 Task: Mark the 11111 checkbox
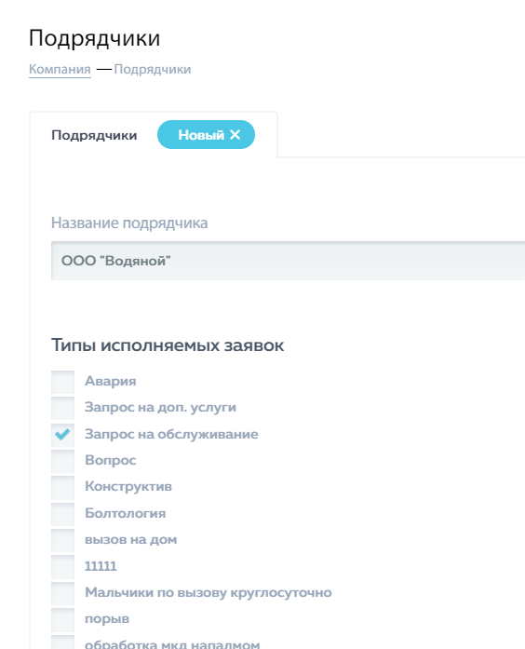point(63,567)
